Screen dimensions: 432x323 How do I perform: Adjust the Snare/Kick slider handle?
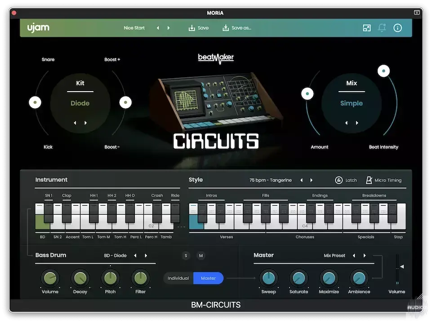35,102
